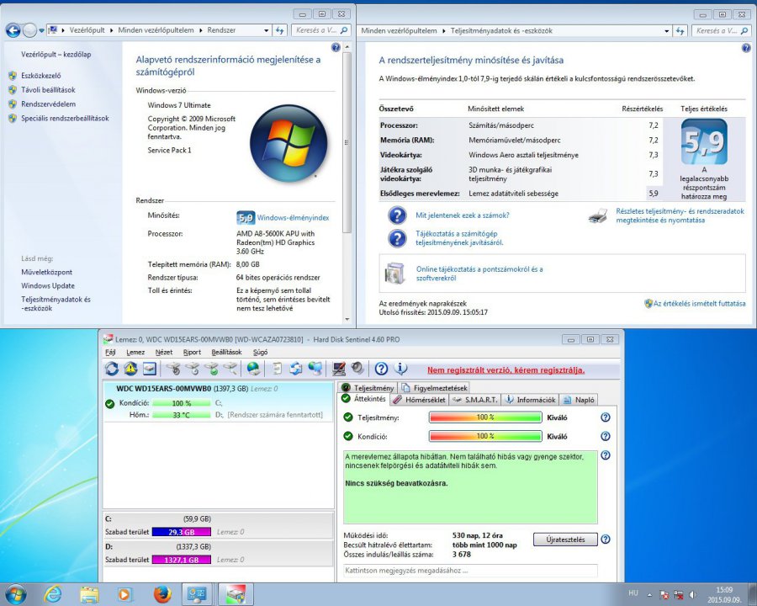This screenshot has width=757, height=606.
Task: Click the red 'Nem regisztrált verzió' link
Action: [x=506, y=370]
